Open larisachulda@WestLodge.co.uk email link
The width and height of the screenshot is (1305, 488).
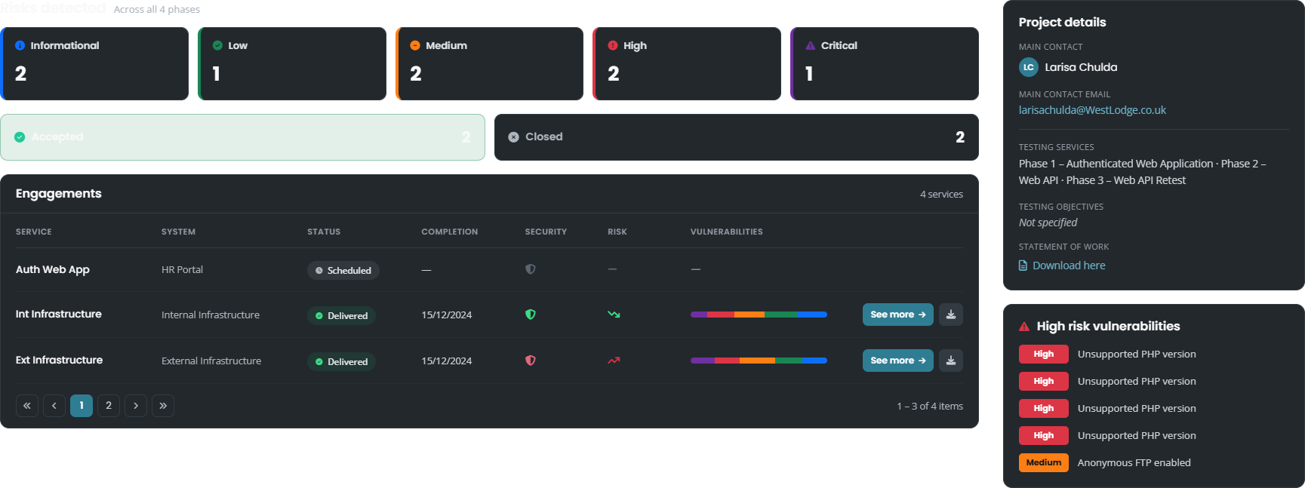(1092, 110)
